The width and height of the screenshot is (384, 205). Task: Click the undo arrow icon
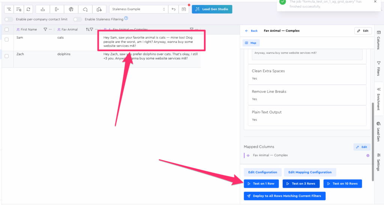pyautogui.click(x=173, y=9)
